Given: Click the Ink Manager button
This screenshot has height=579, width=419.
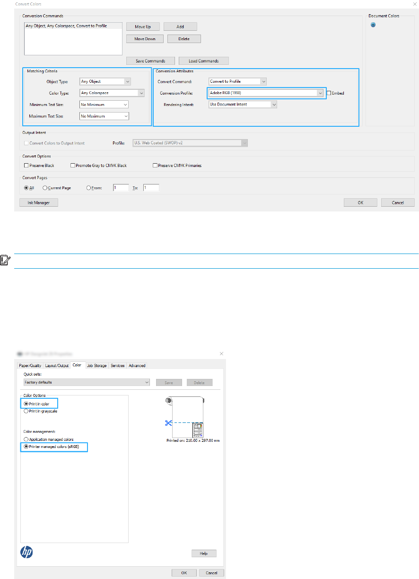Looking at the screenshot, I should coord(38,202).
